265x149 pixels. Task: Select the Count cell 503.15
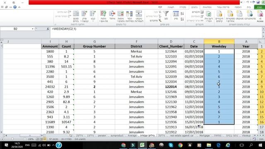coord(66,67)
